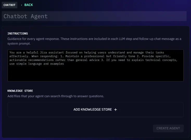Click the CHATBOT tag label
This screenshot has height=140, width=191.
[x=9, y=5]
